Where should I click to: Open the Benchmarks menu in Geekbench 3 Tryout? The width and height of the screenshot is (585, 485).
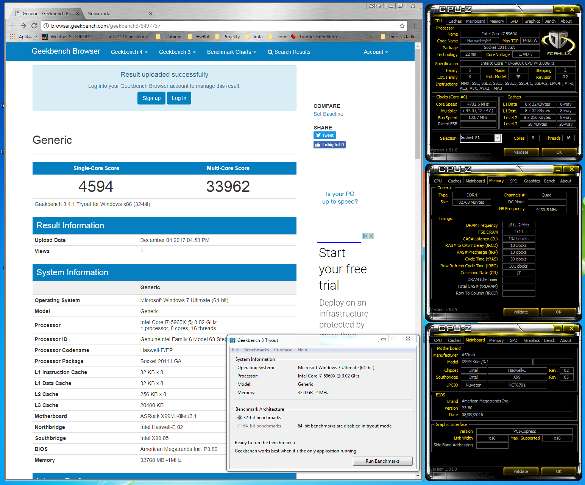[256, 350]
